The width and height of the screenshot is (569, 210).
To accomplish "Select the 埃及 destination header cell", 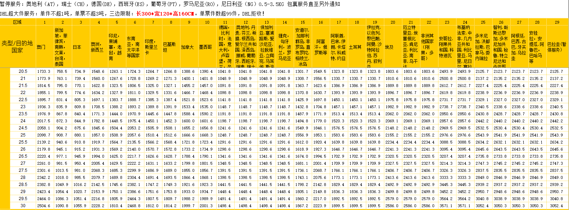I will click(x=389, y=47).
